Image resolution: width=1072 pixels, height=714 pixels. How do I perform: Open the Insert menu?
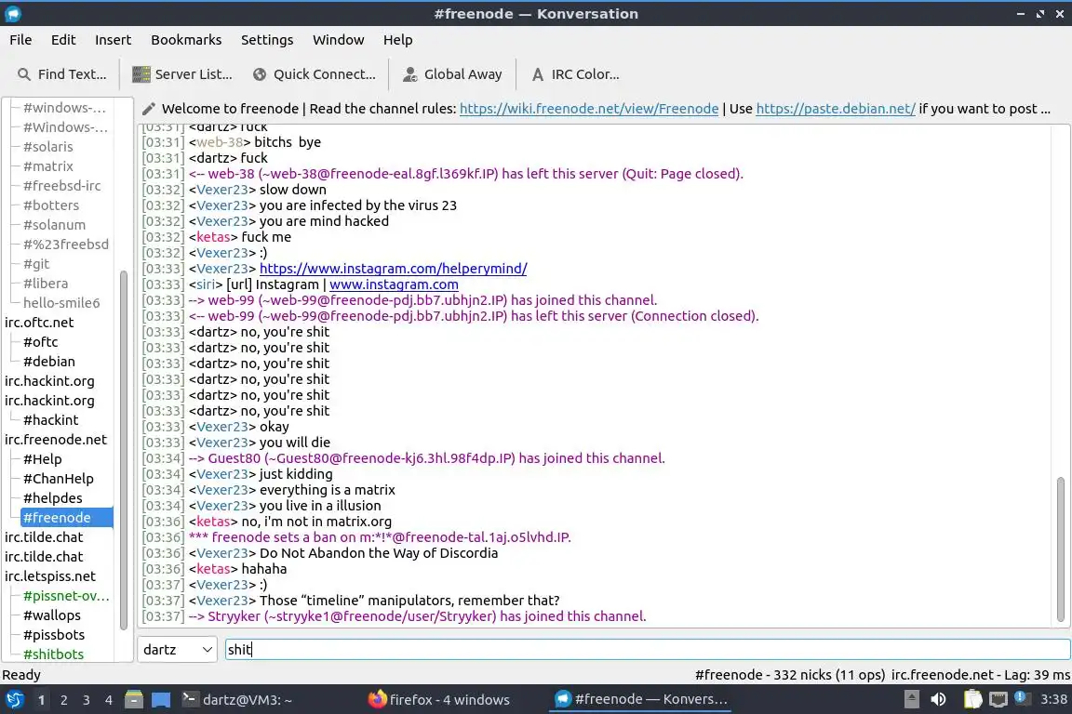pos(113,40)
